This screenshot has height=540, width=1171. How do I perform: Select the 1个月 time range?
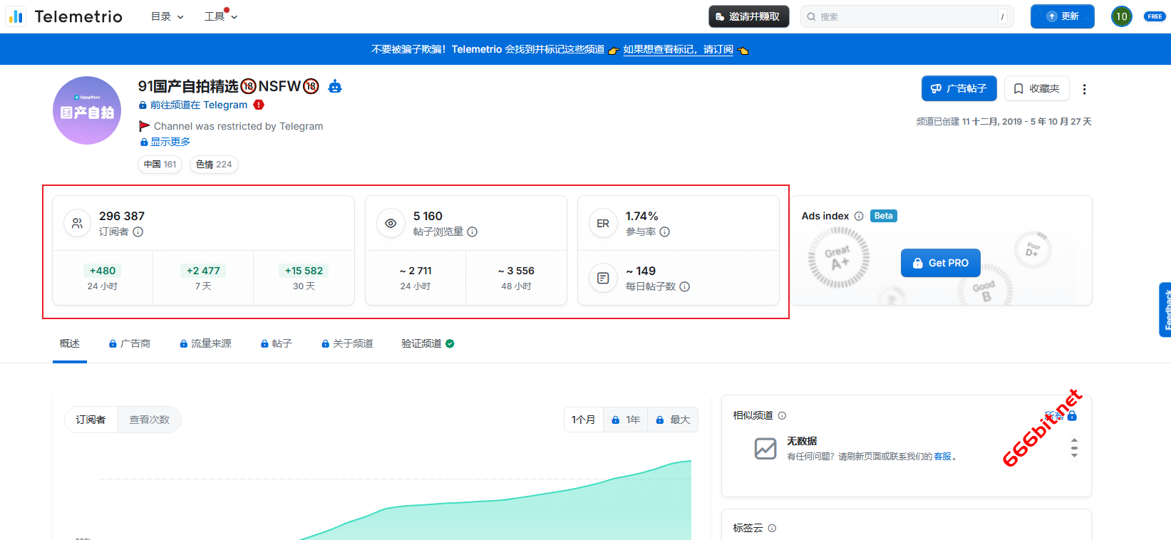pyautogui.click(x=583, y=420)
